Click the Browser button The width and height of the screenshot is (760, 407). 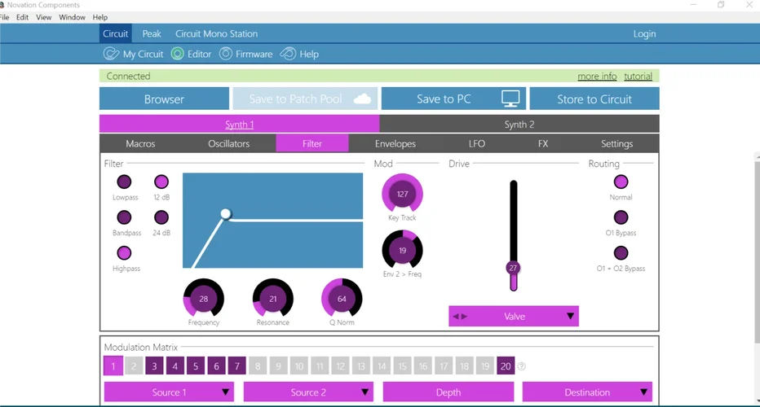point(164,99)
